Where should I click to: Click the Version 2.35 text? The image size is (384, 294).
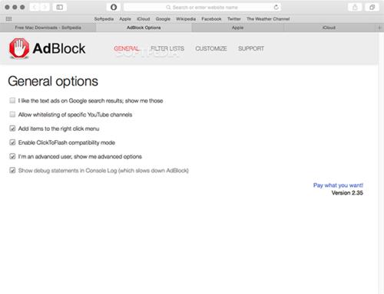point(347,193)
